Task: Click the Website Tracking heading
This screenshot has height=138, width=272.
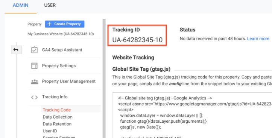Action: 133,57
